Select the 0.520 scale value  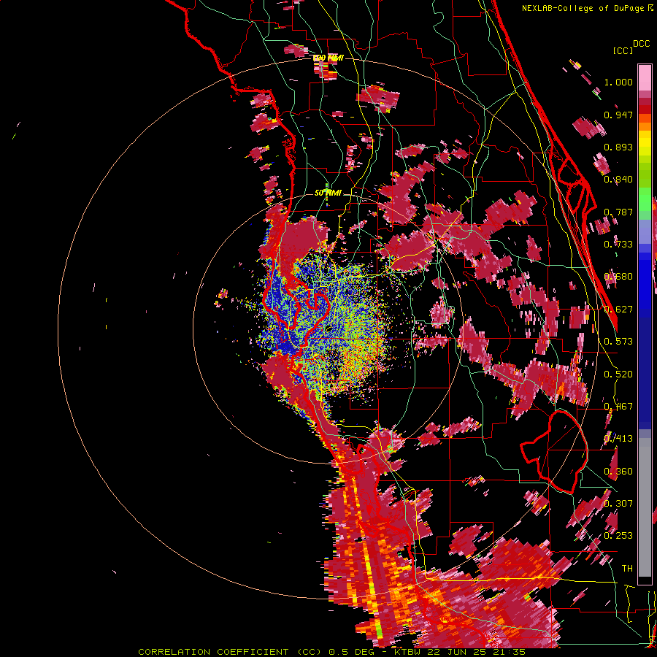click(x=618, y=374)
